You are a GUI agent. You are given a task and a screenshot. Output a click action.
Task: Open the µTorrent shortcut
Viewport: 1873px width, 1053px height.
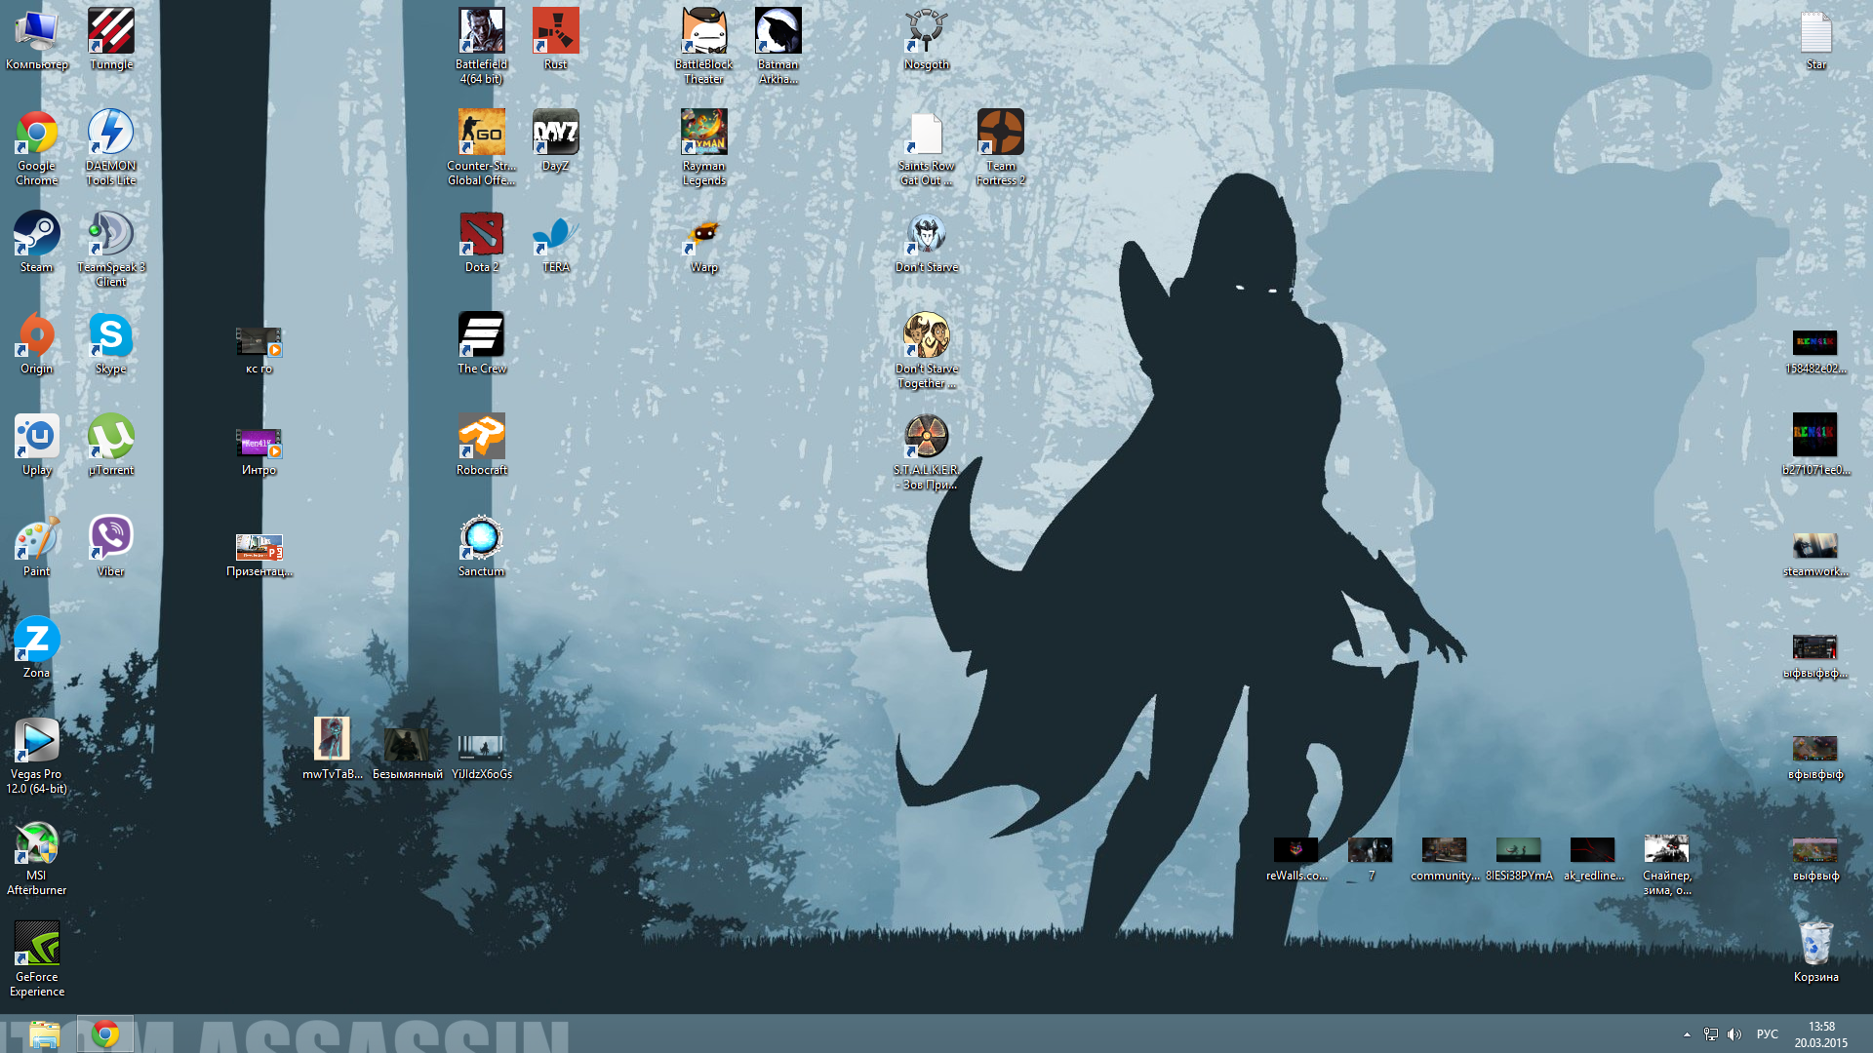(x=111, y=445)
